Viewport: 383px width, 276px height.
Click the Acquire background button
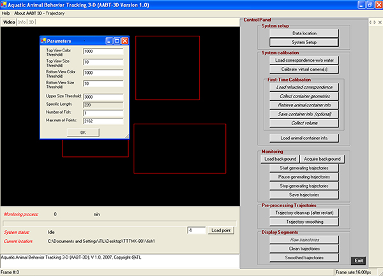pos(325,159)
